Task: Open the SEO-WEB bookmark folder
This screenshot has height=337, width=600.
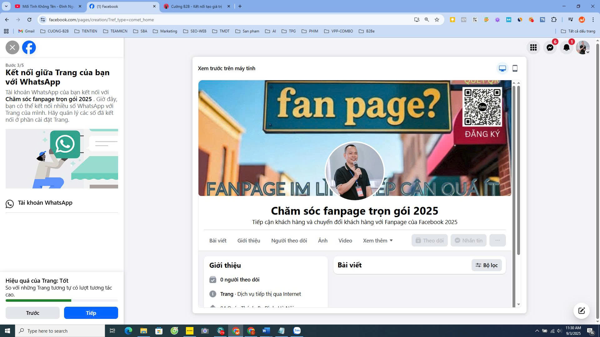Action: 195,31
